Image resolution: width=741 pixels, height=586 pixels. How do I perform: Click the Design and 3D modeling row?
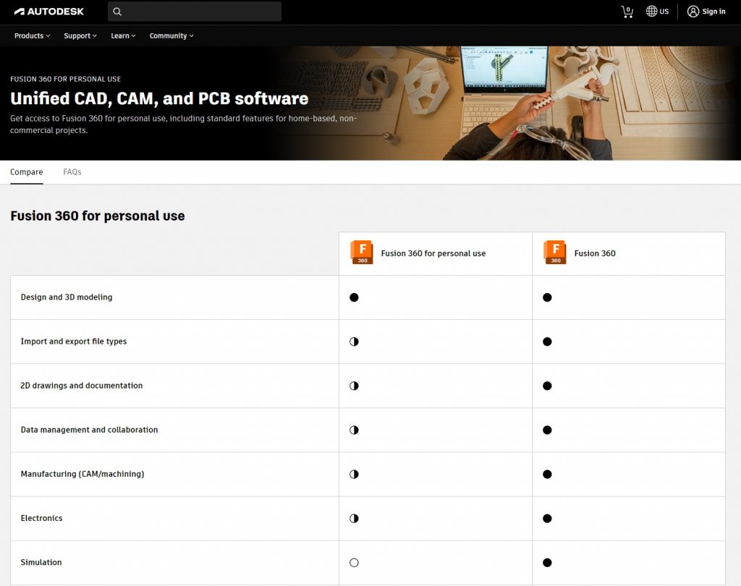[x=67, y=297]
